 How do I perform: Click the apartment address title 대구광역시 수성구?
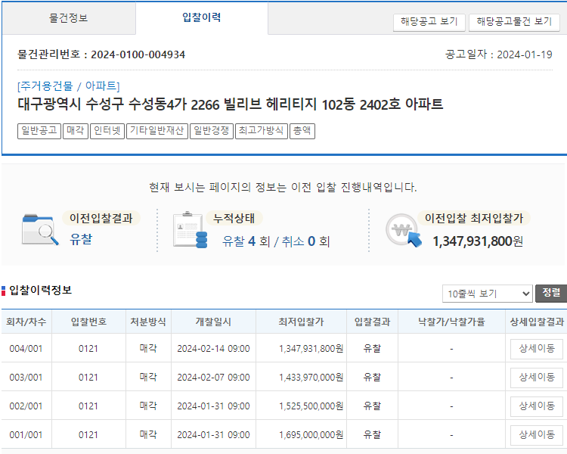[230, 104]
